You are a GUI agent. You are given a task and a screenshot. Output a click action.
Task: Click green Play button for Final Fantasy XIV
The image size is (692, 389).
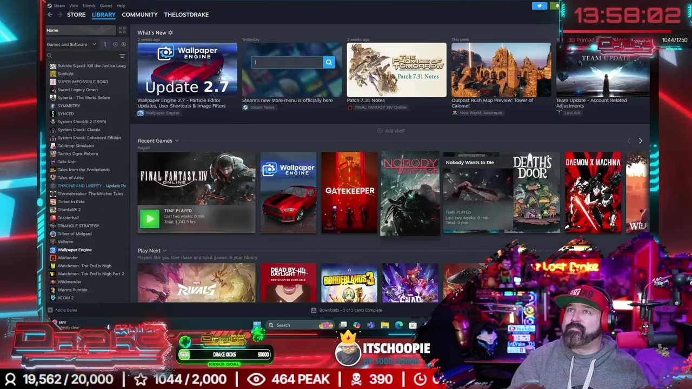point(150,218)
